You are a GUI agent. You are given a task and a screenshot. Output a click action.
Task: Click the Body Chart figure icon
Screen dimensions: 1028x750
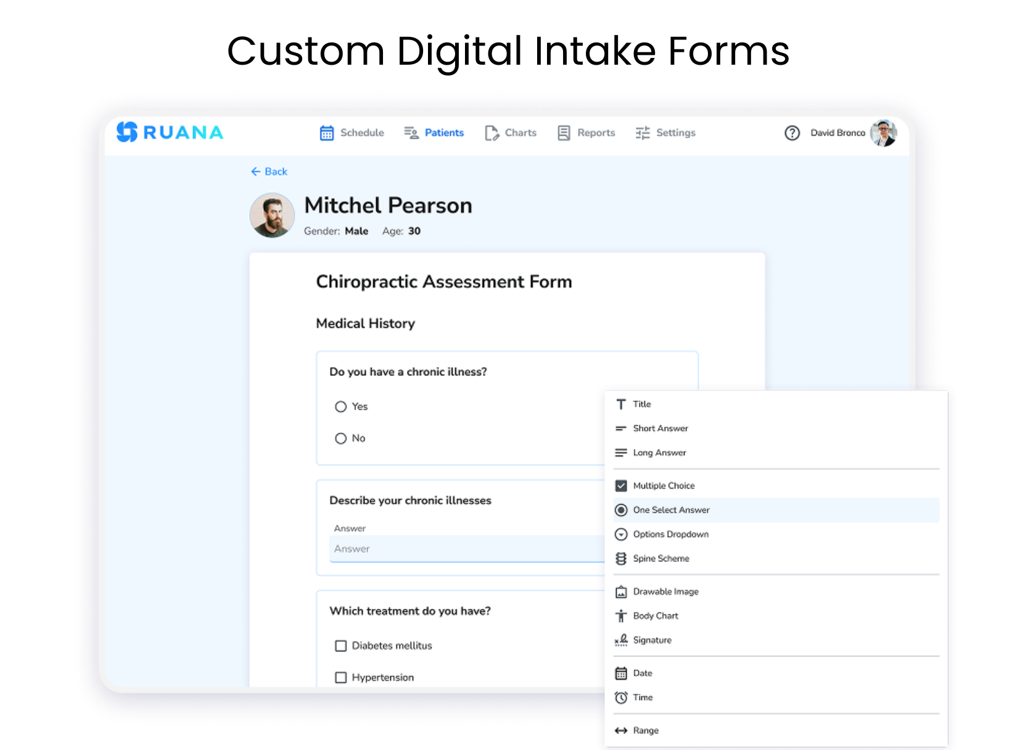pyautogui.click(x=621, y=616)
